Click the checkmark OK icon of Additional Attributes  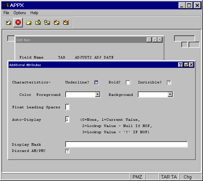click(x=186, y=65)
